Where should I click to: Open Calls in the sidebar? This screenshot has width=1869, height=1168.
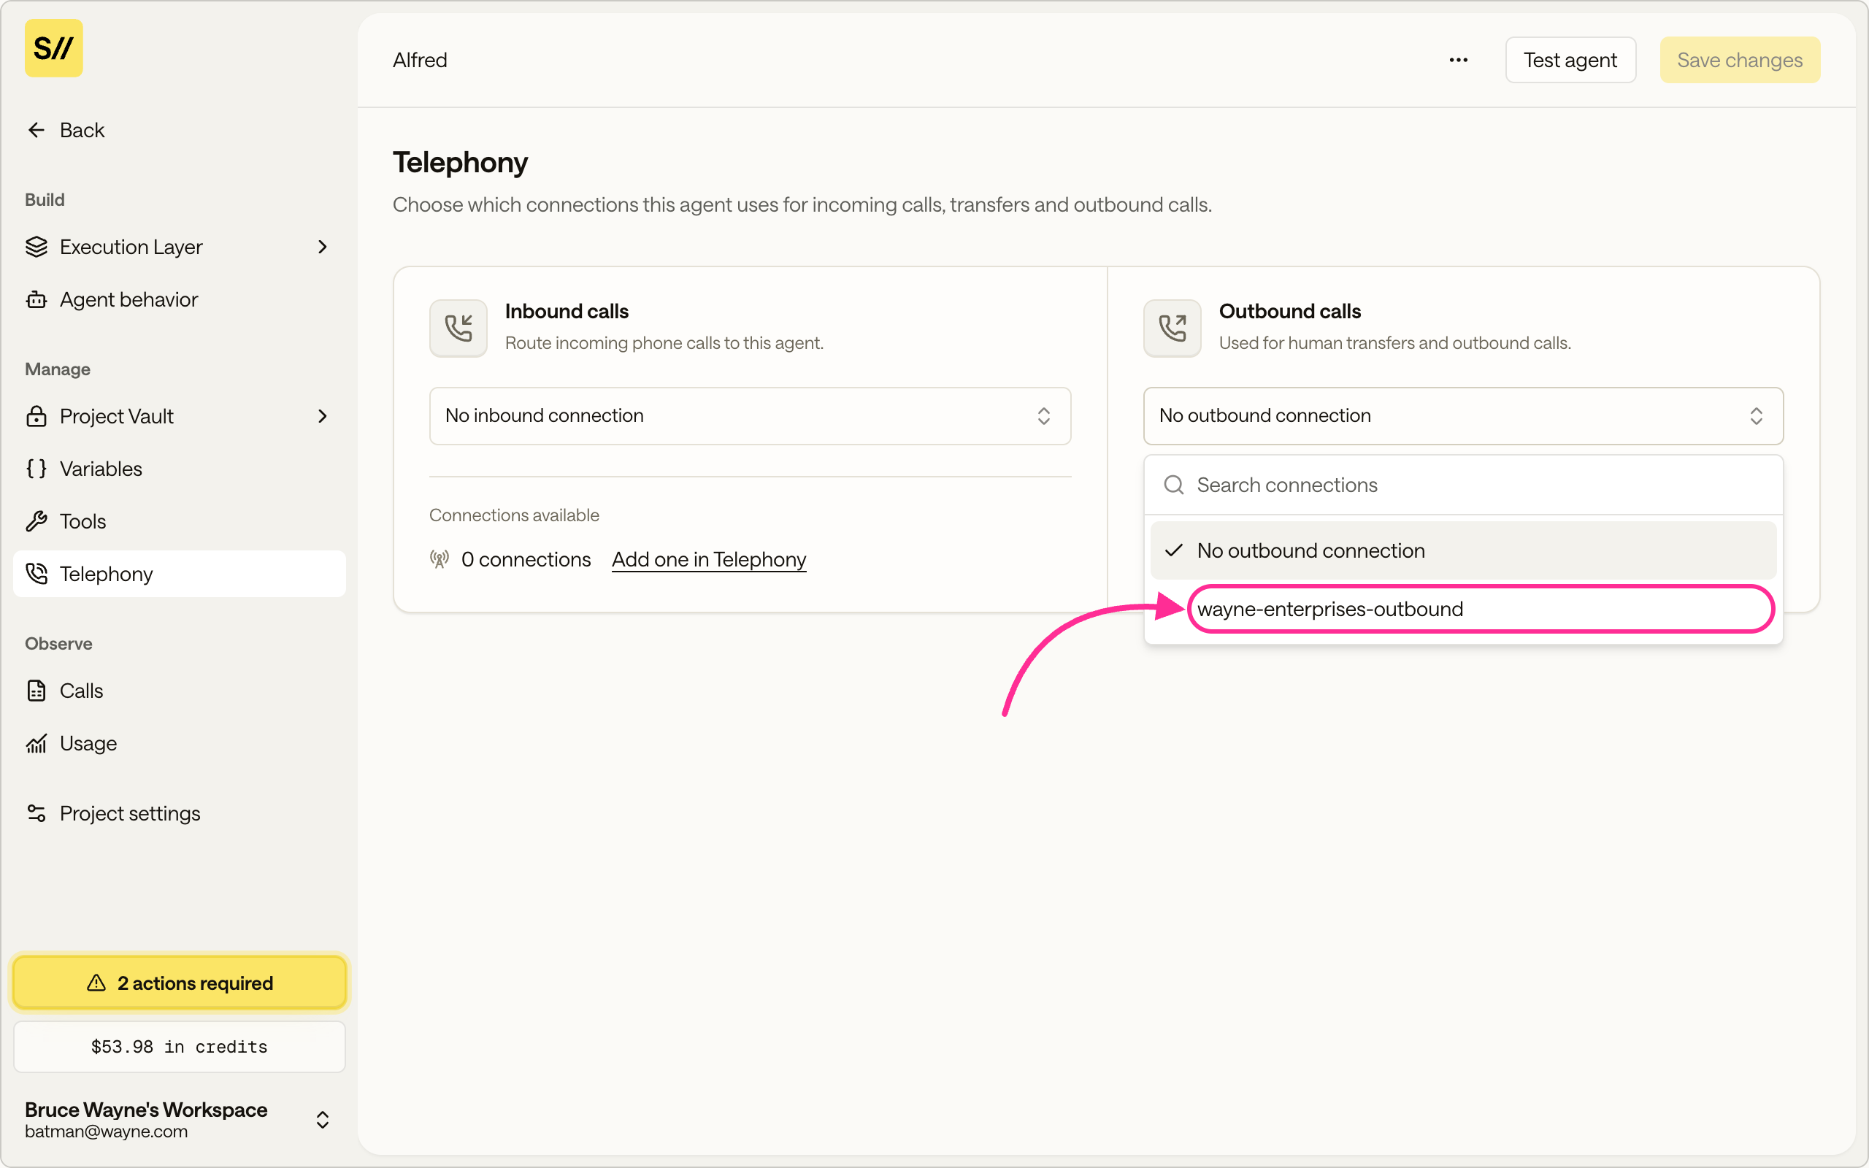click(x=179, y=691)
